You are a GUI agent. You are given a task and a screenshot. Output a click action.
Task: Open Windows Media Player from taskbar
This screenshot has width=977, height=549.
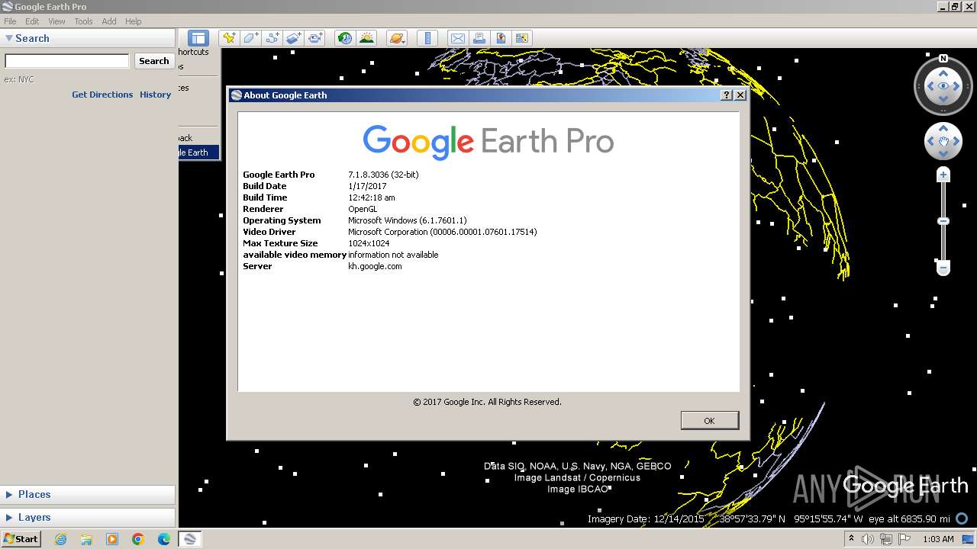tap(112, 539)
